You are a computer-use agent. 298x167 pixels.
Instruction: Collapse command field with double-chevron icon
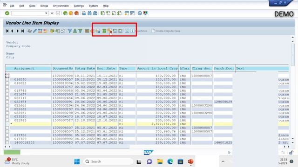(52, 13)
